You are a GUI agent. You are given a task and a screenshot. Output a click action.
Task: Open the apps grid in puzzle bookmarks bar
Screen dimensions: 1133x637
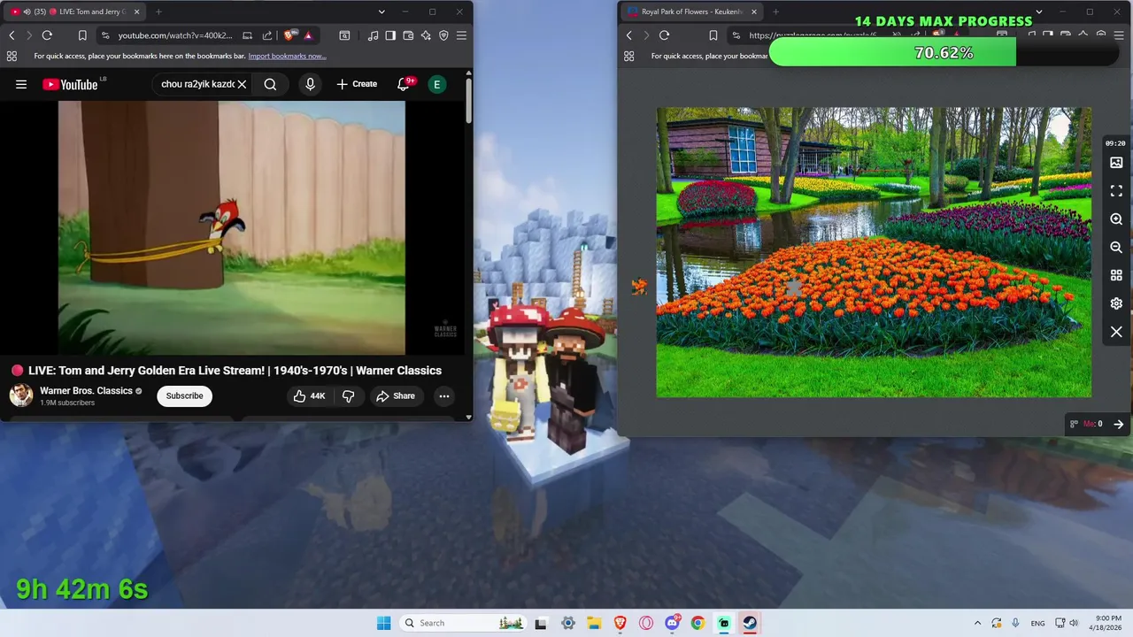pyautogui.click(x=629, y=56)
